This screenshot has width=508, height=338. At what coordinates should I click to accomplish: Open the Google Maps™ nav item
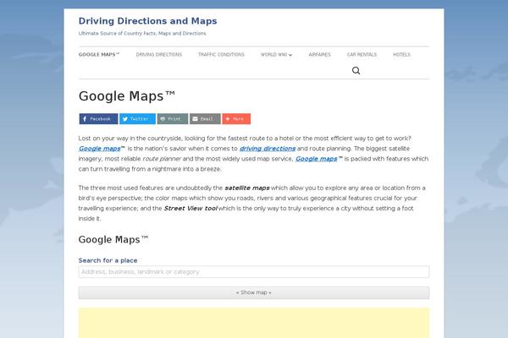(99, 55)
